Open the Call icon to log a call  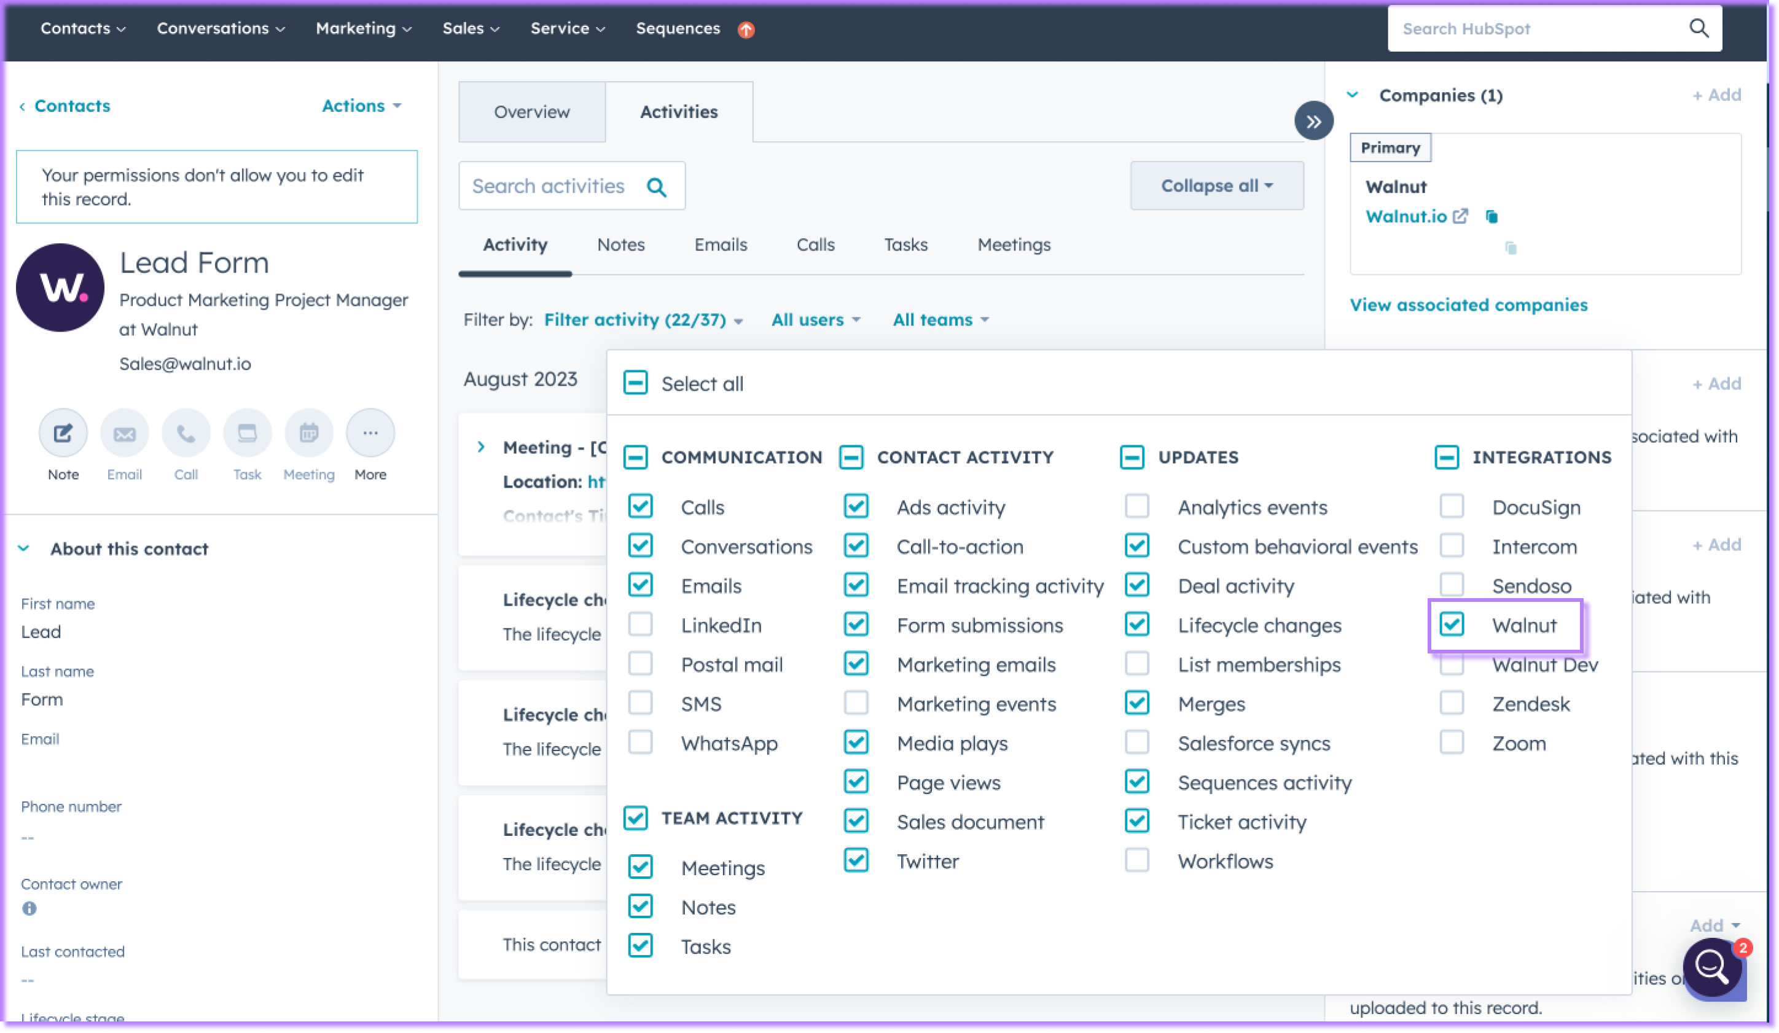(x=186, y=432)
